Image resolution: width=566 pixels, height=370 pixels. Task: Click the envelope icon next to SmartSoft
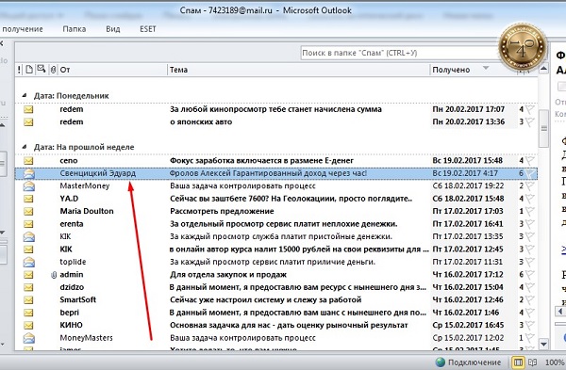tap(28, 299)
